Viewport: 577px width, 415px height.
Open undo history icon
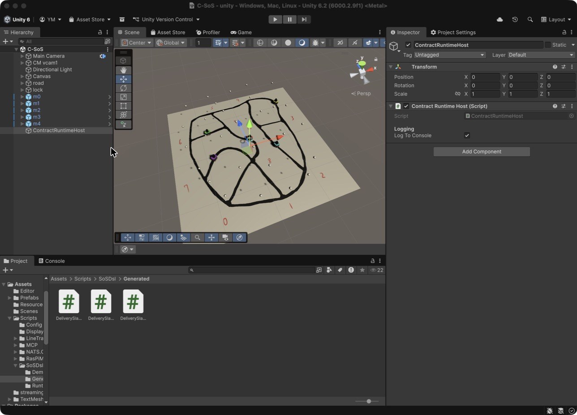click(x=515, y=19)
